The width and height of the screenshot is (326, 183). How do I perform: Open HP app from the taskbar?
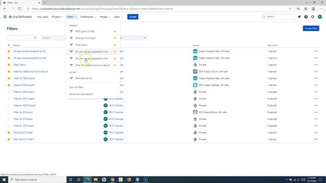(104, 179)
